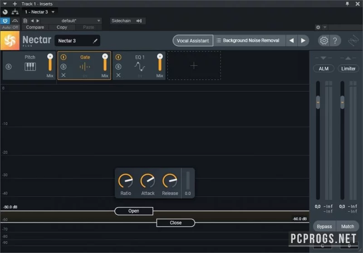Click the -50.0 dB open threshold value
This screenshot has height=253, width=363.
(10, 207)
